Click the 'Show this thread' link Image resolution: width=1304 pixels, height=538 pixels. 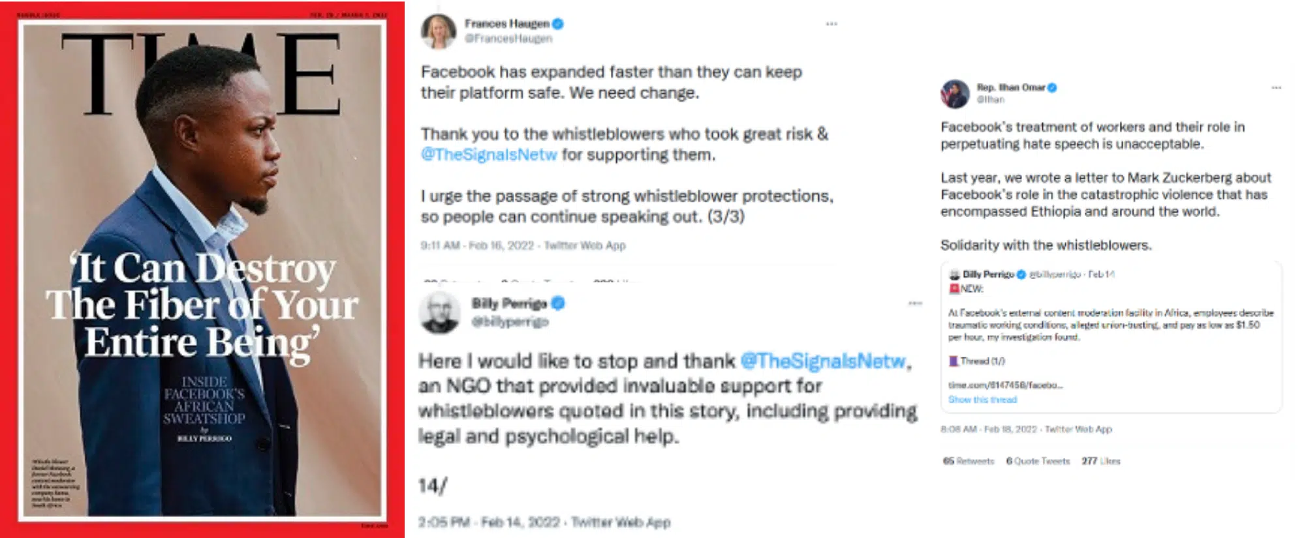982,399
